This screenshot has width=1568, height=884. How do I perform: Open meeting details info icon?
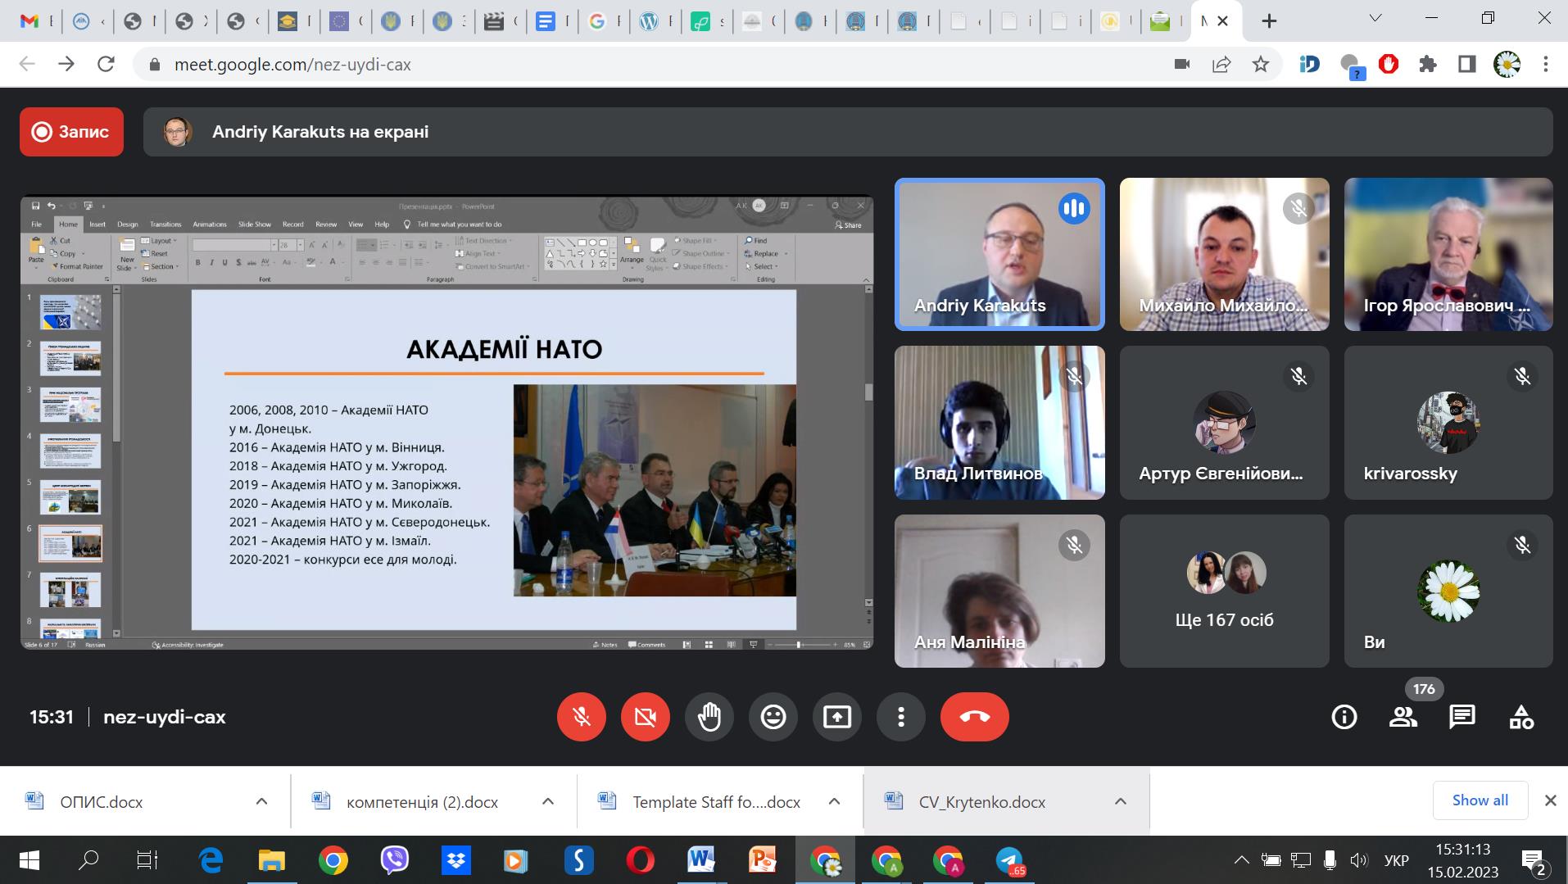tap(1344, 717)
